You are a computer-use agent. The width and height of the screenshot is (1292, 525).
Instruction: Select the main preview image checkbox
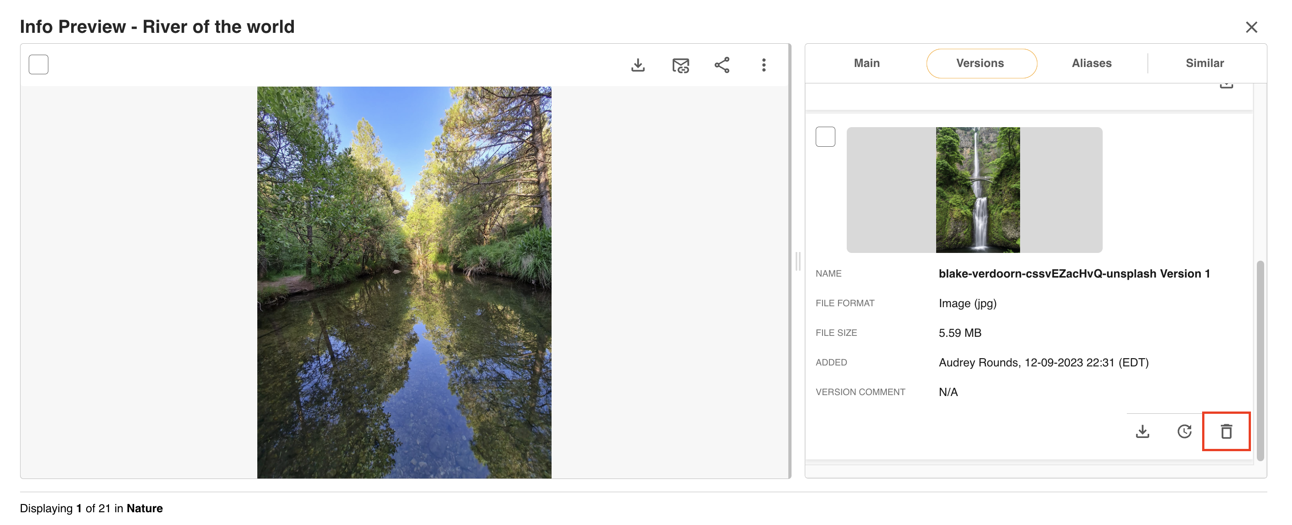(x=39, y=65)
